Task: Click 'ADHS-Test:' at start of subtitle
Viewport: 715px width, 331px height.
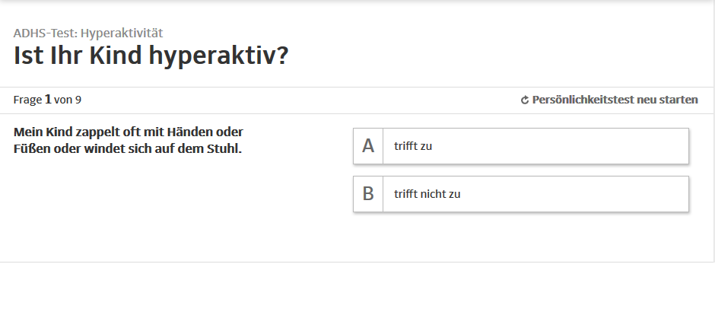Action: tap(45, 33)
